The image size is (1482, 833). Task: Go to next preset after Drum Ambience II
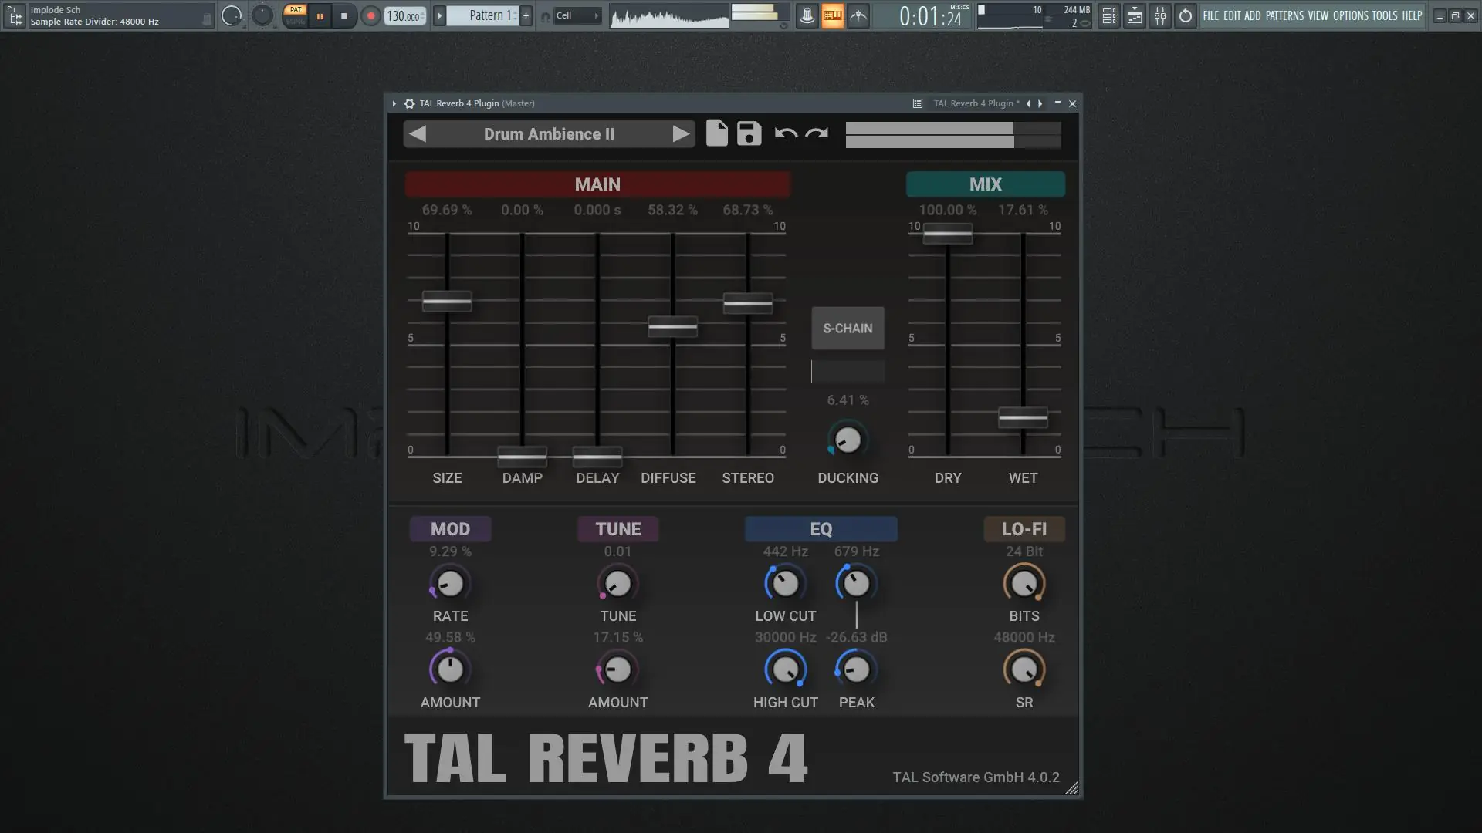tap(680, 133)
